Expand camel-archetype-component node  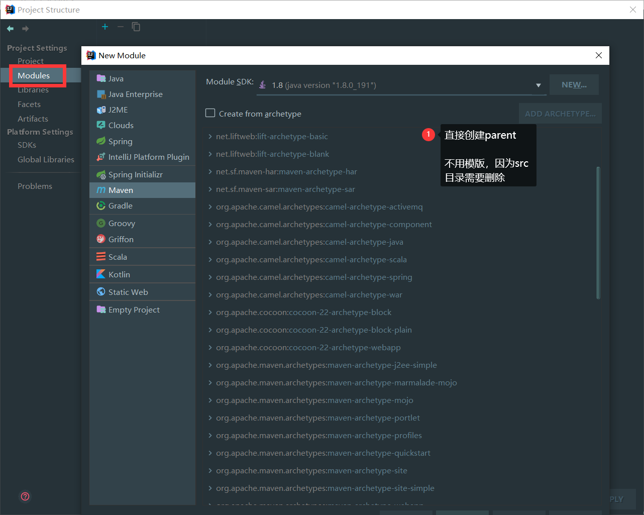210,224
